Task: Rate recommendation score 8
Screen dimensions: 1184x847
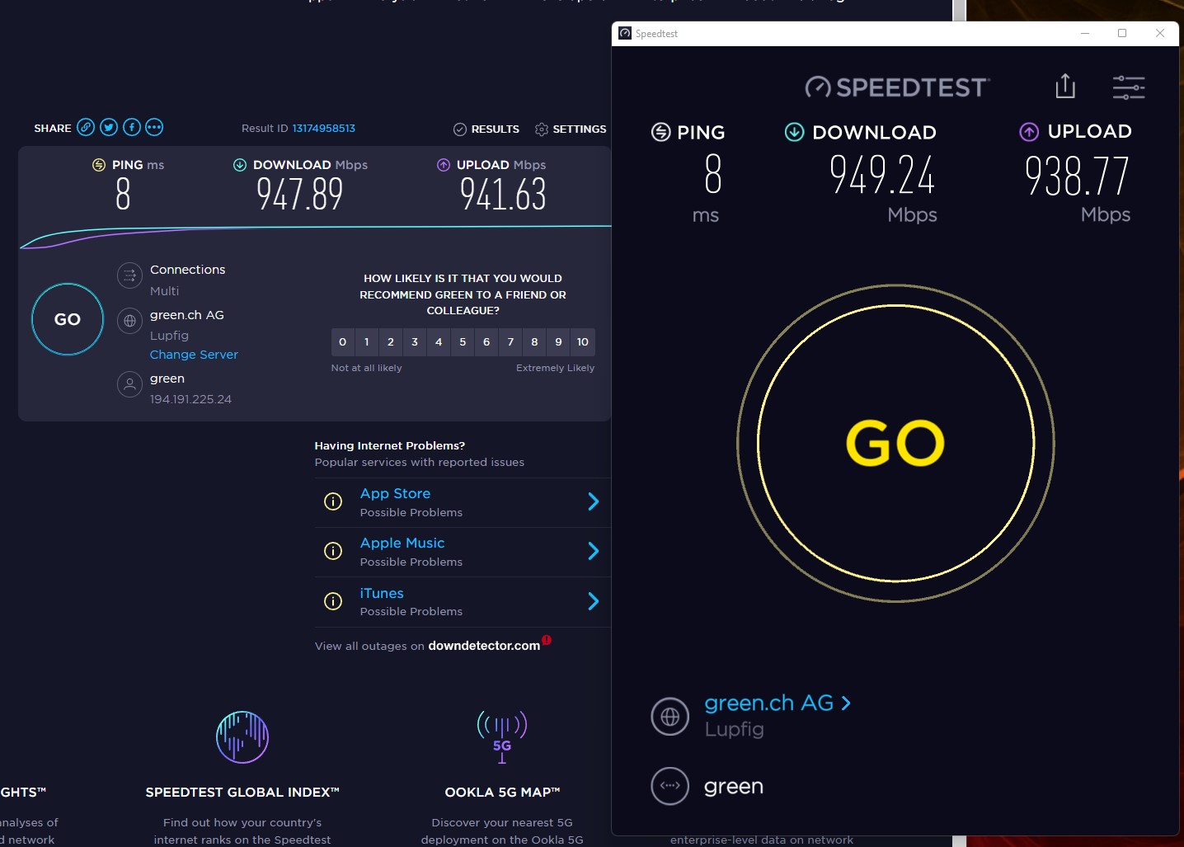Action: (x=534, y=342)
